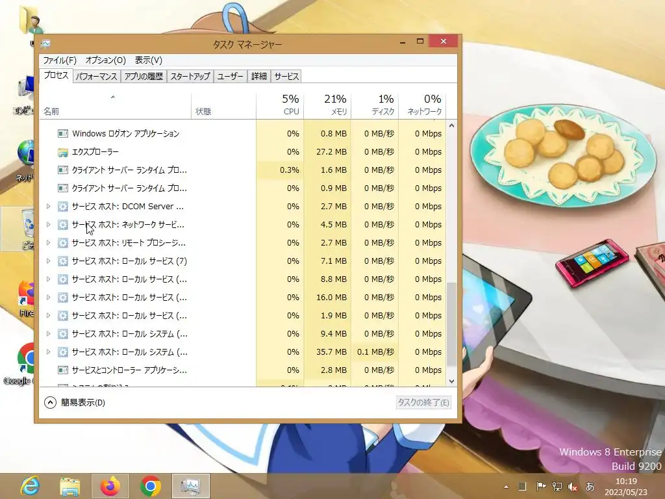
Task: Click the Task Manager title bar icon
Action: click(x=46, y=44)
